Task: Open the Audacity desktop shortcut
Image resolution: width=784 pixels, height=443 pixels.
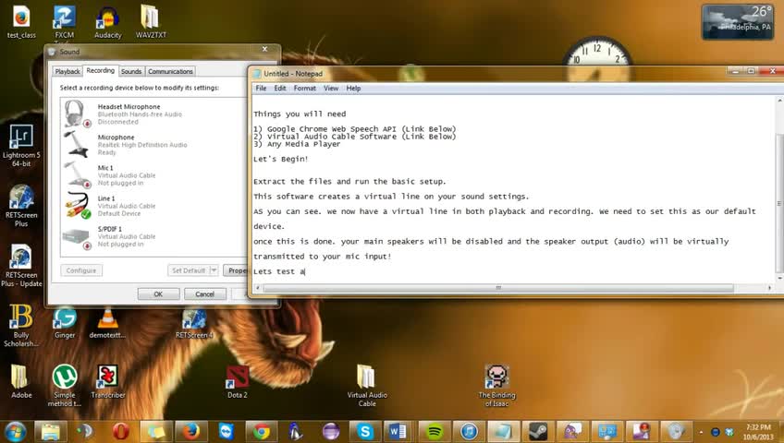Action: click(x=107, y=22)
